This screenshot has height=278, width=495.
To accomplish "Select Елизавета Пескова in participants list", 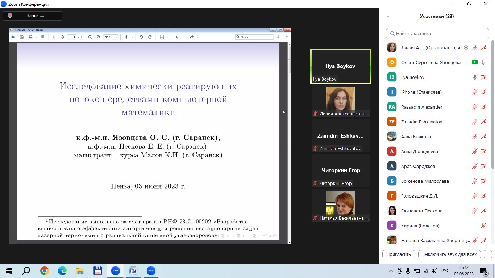I will (421, 211).
